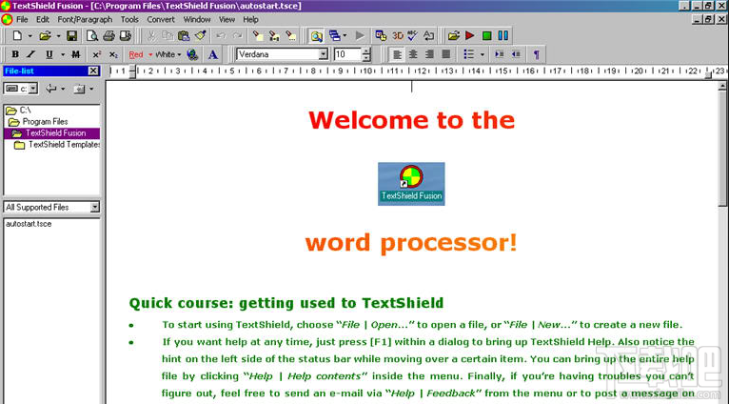Select the C:\ folder in tree
Viewport: 729px width, 404px height.
pyautogui.click(x=19, y=111)
